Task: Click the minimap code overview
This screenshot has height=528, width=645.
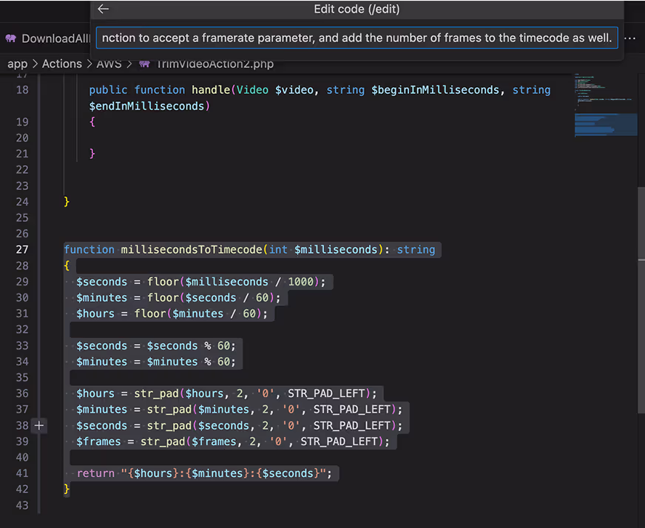Action: tap(606, 105)
